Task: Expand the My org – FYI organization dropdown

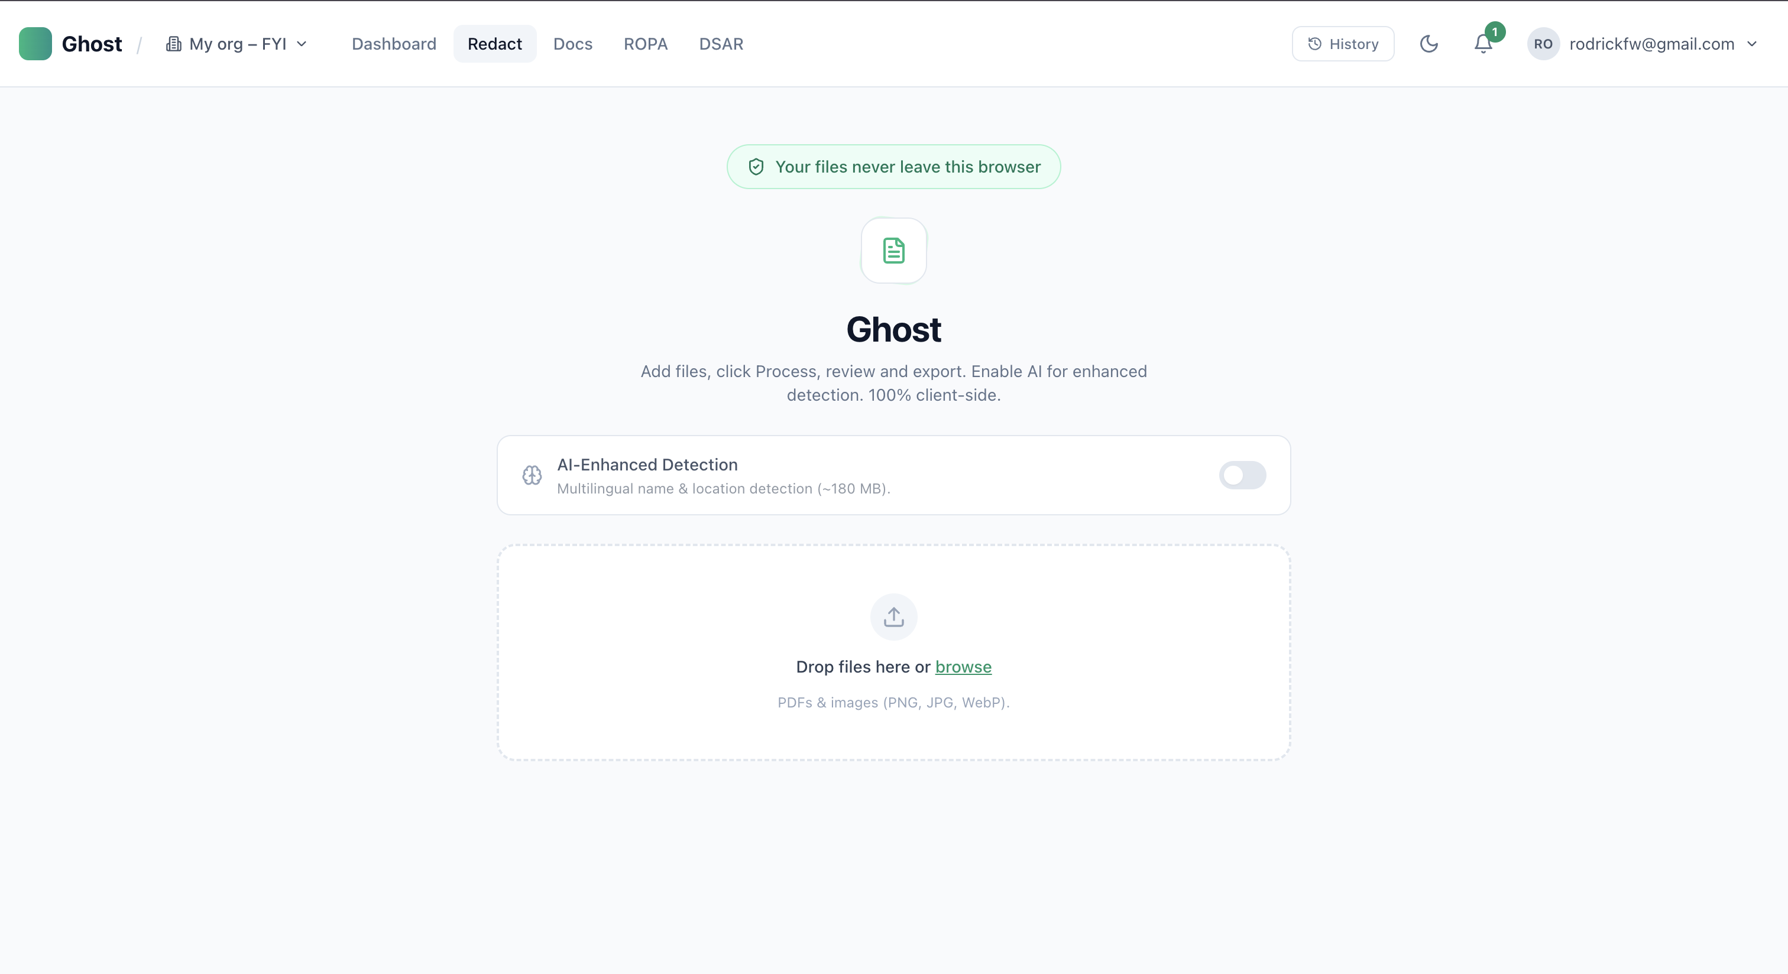Action: (236, 44)
